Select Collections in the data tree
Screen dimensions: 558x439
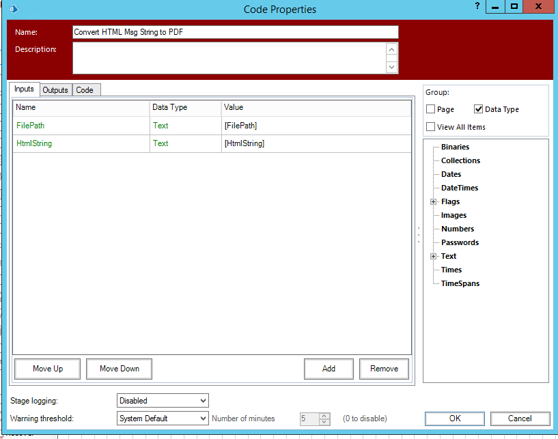coord(460,160)
